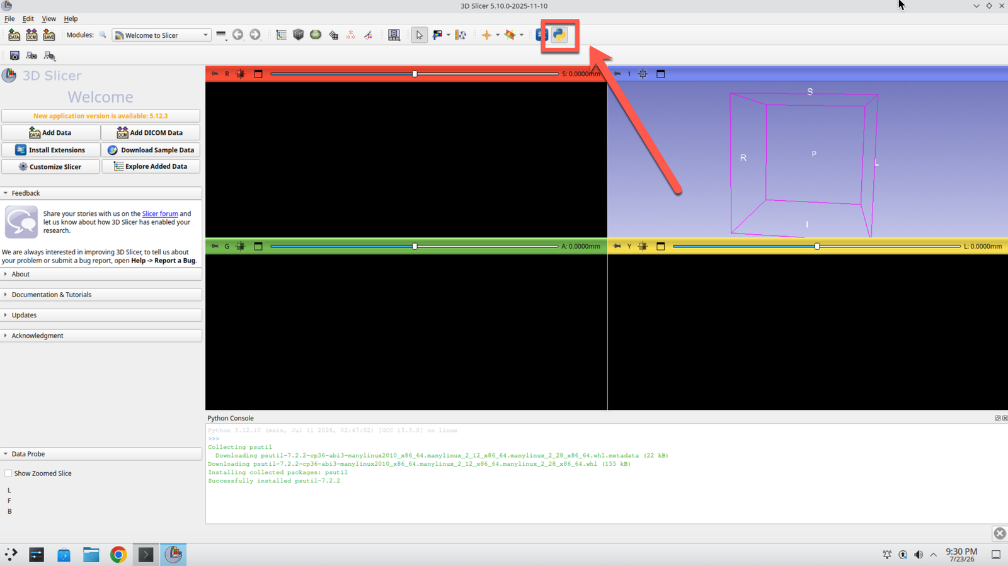Click the red slice offset slider handle
The image size is (1008, 566).
point(415,74)
